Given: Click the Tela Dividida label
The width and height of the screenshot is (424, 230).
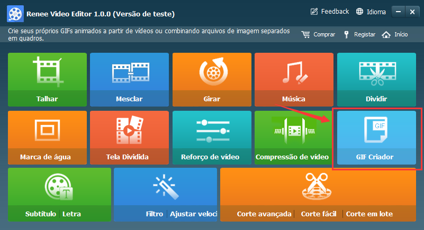Looking at the screenshot, I should point(128,157).
